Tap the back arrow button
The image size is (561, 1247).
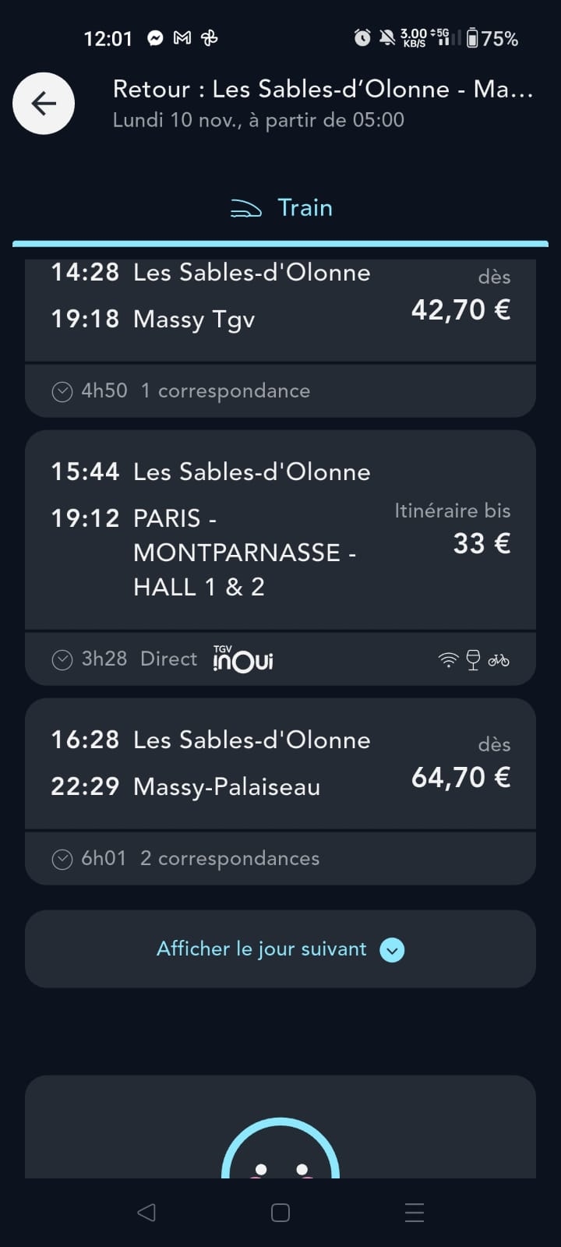click(44, 104)
